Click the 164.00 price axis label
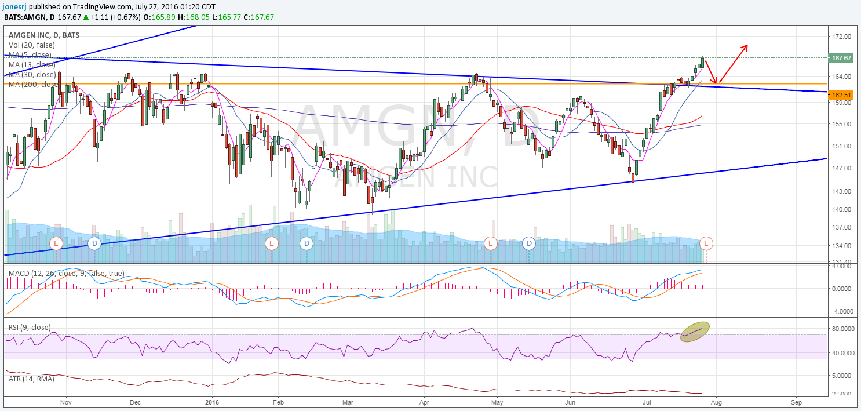Viewport: 861px width, 411px height. coord(841,77)
